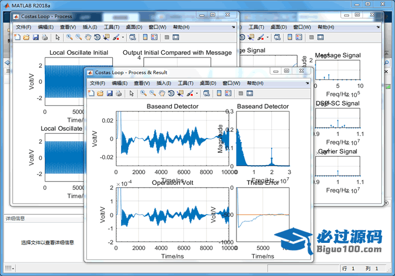Click the Theta Error plot axes
This screenshot has width=395, height=276.
tap(263, 215)
